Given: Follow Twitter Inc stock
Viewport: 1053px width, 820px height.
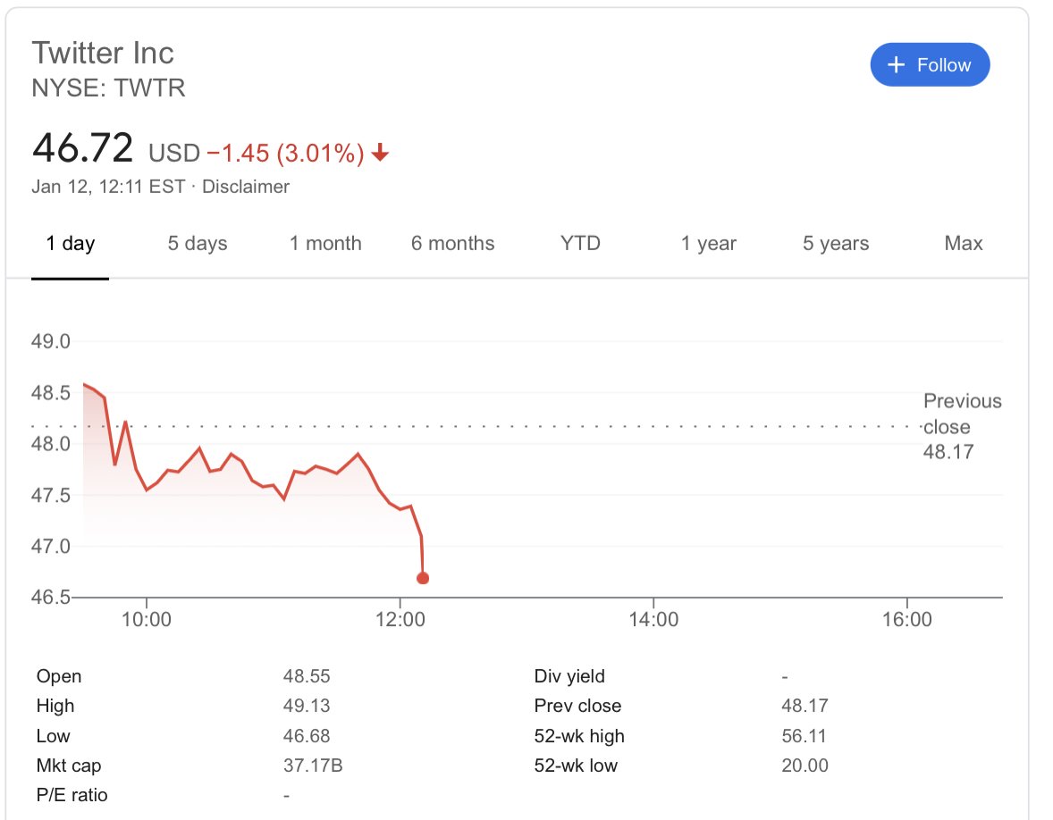Looking at the screenshot, I should click(x=930, y=64).
